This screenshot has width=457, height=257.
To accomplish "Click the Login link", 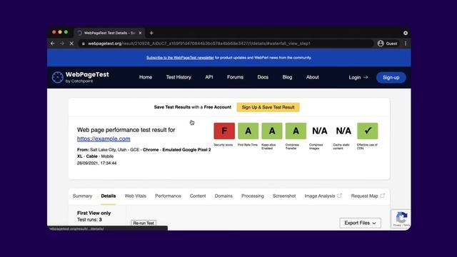I will tap(358, 78).
